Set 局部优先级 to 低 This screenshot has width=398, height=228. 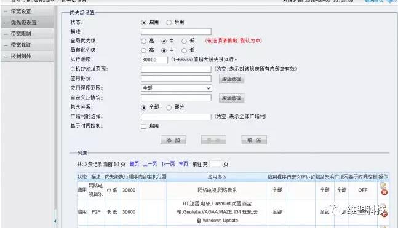(x=184, y=50)
